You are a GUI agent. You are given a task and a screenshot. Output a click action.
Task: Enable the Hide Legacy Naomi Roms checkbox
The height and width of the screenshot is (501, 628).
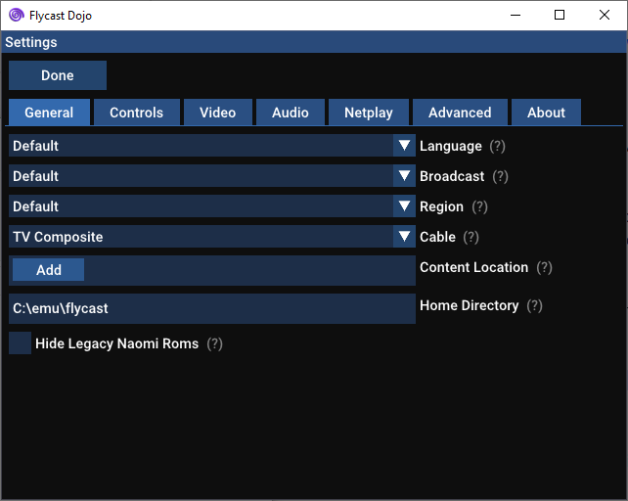coord(20,343)
